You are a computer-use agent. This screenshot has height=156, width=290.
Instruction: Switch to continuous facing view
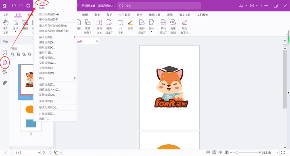227,153
